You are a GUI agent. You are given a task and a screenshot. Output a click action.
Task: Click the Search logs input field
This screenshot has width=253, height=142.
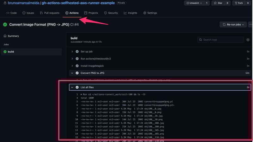pos(221,40)
